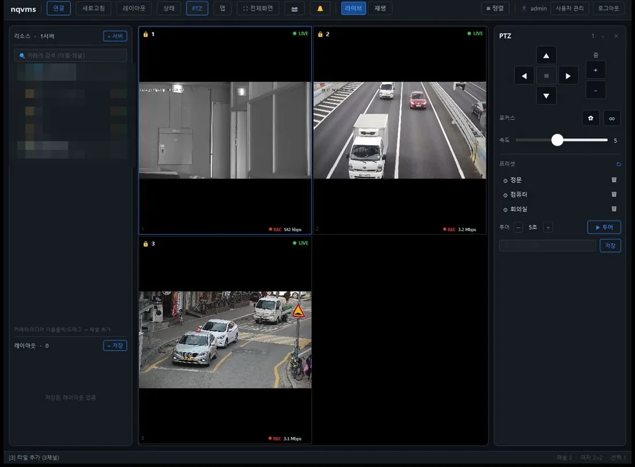This screenshot has width=635, height=467.
Task: Delete the 컴퓨터 preset
Action: [x=614, y=194]
